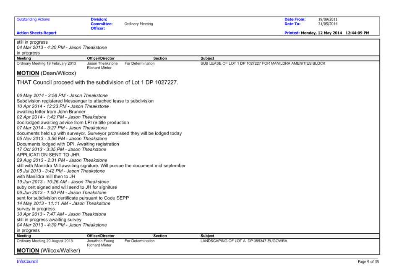The height and width of the screenshot is (279, 394).
Task: Select Documents lodged with DPI note
Action: coord(68,144)
